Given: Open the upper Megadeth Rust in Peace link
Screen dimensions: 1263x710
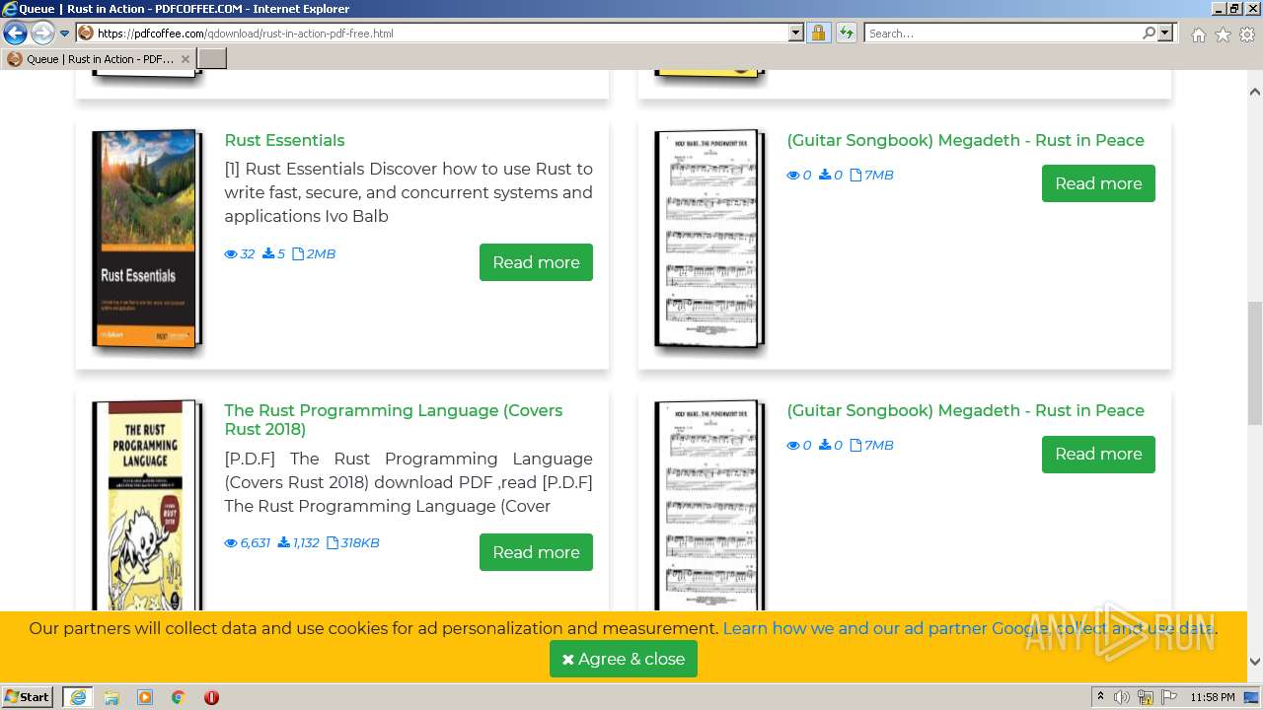Looking at the screenshot, I should [965, 140].
